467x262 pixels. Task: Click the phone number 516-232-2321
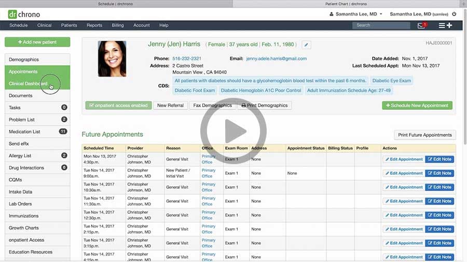pyautogui.click(x=187, y=59)
